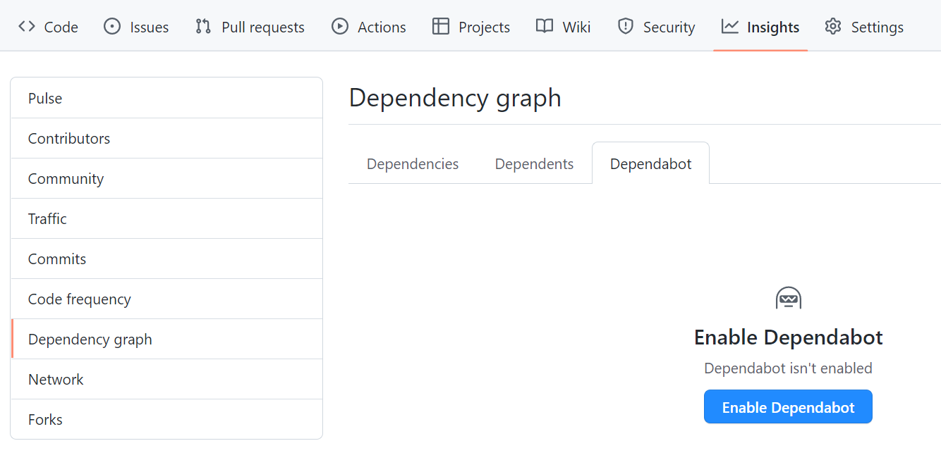This screenshot has width=941, height=460.
Task: Click the Security shield icon
Action: (626, 27)
